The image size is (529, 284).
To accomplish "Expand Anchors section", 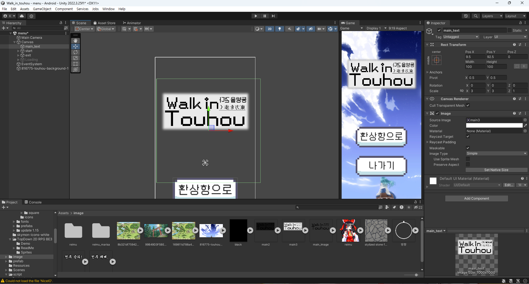I will 428,72.
